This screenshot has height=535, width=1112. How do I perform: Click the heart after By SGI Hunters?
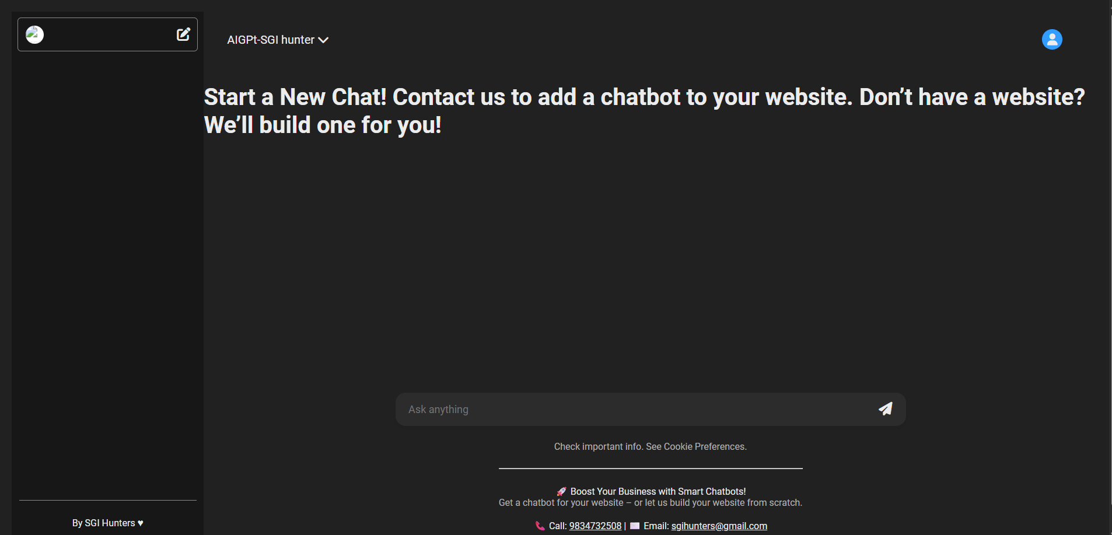[141, 523]
